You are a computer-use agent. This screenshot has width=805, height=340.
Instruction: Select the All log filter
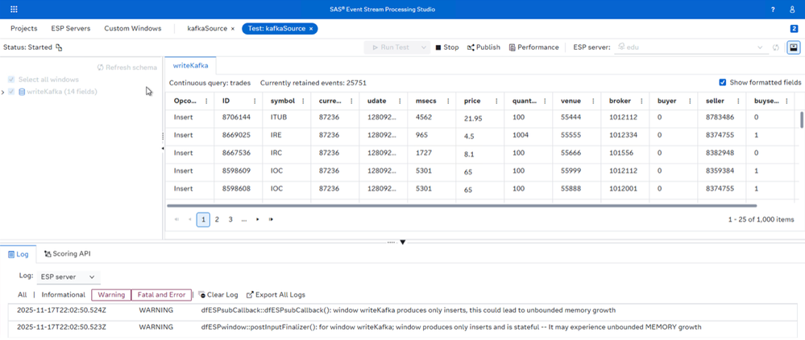(x=22, y=294)
